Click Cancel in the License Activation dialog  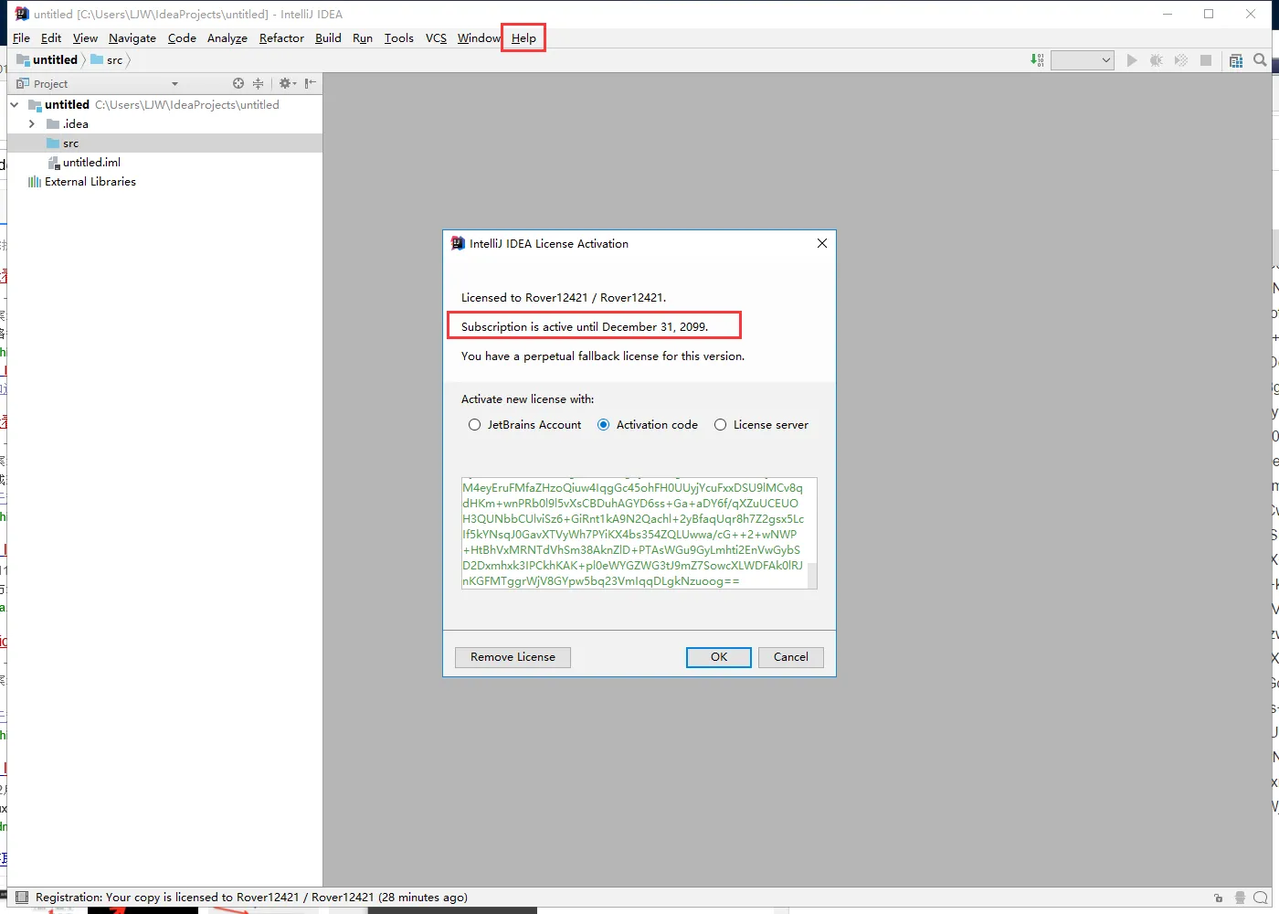791,657
